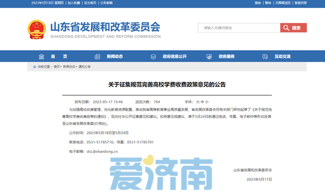
Task: Open the 政府信息公开 navigation tab
Action: tap(175, 56)
